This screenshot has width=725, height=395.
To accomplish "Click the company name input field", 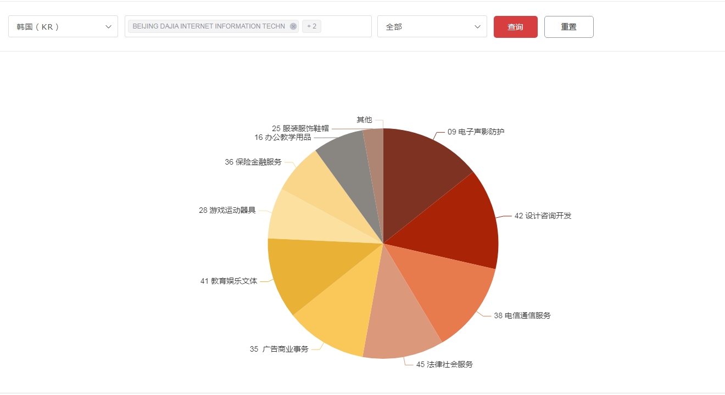I will tap(341, 26).
